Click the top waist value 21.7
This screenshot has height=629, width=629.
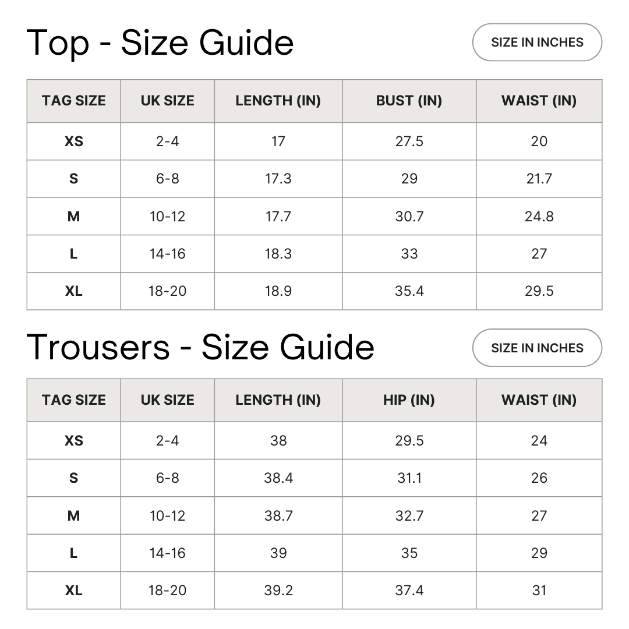tap(539, 179)
